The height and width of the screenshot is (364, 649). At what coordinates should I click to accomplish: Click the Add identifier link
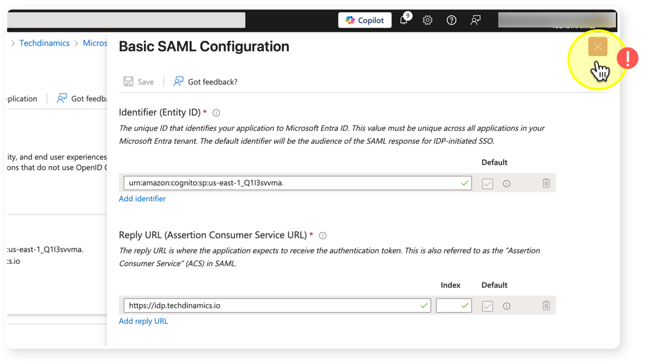click(142, 198)
